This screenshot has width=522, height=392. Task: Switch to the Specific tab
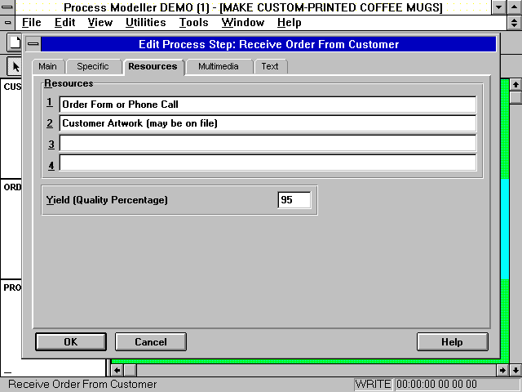point(92,66)
